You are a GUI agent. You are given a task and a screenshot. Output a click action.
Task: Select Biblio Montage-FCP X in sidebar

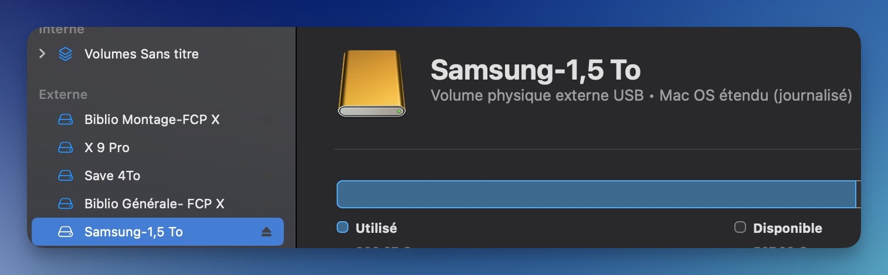pyautogui.click(x=158, y=120)
